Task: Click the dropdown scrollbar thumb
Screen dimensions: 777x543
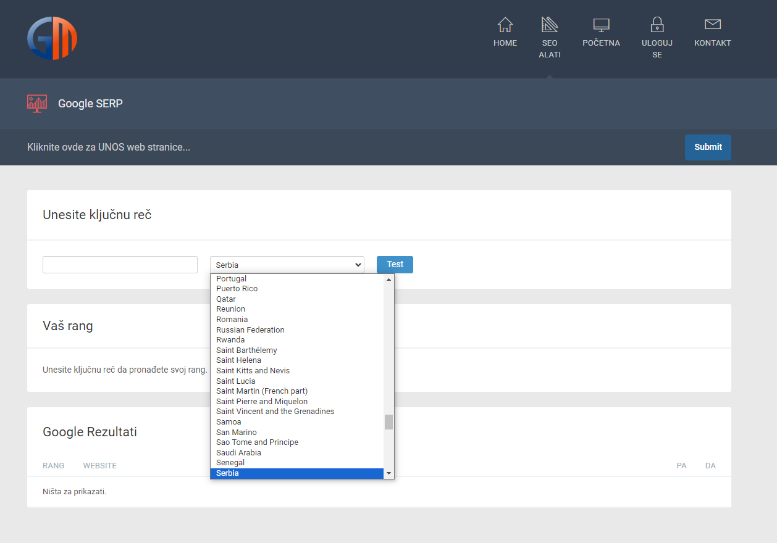Action: [x=388, y=421]
